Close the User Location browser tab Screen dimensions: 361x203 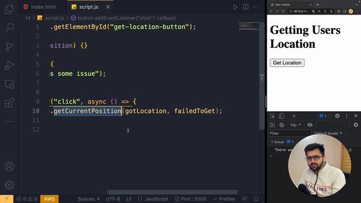tap(310, 5)
